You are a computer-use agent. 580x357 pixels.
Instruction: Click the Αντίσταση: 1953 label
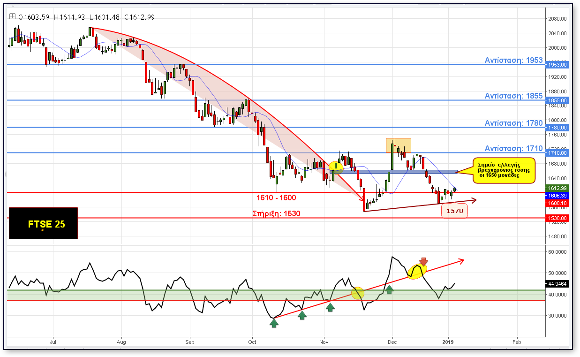[x=513, y=61]
